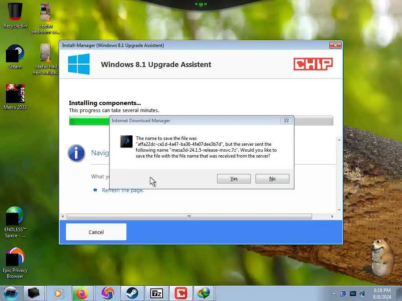This screenshot has width=402, height=301.
Task: Click the right arrow of horizontal scrollbar
Action: pyautogui.click(x=332, y=216)
